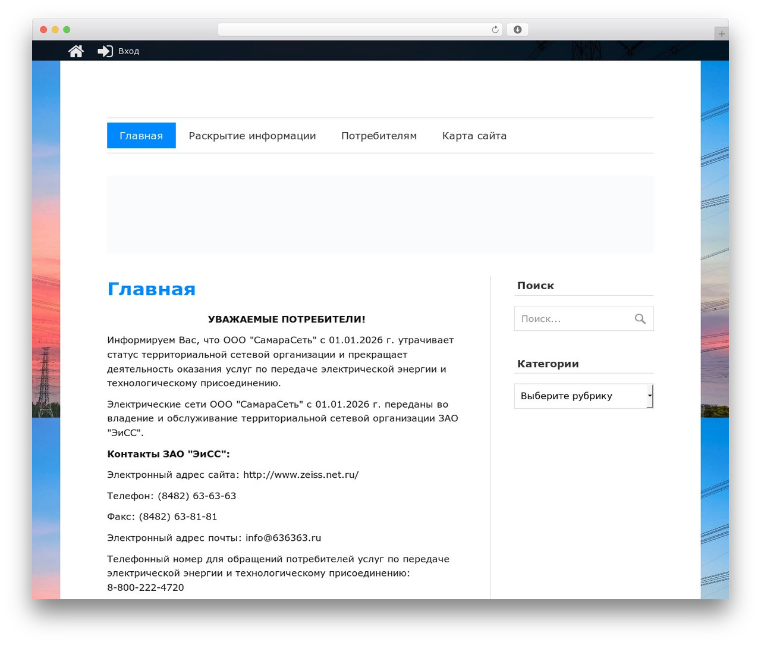Reload the page with the refresh icon
Image resolution: width=761 pixels, height=645 pixels.
point(495,30)
